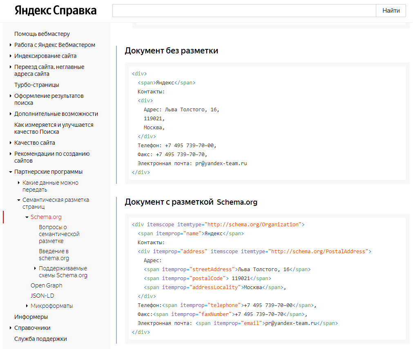
Task: Open Open Graph sidebar link
Action: [46, 285]
